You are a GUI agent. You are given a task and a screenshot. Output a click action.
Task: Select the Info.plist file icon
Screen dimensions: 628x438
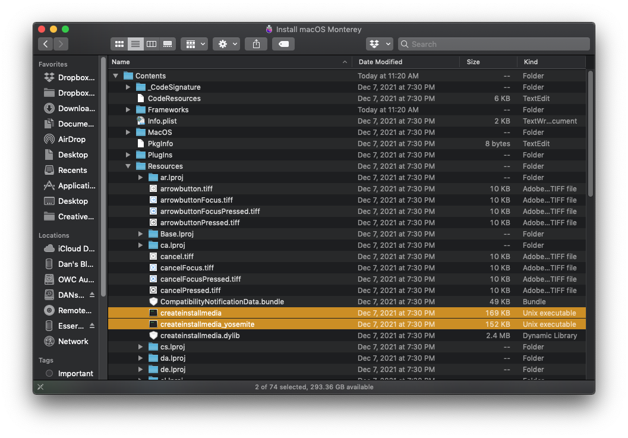point(141,121)
